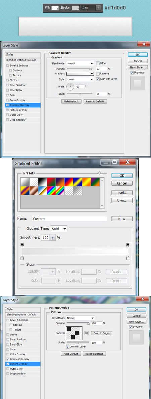Select Blending Options: Default in upper dialog
The image size is (151, 399).
[23, 60]
